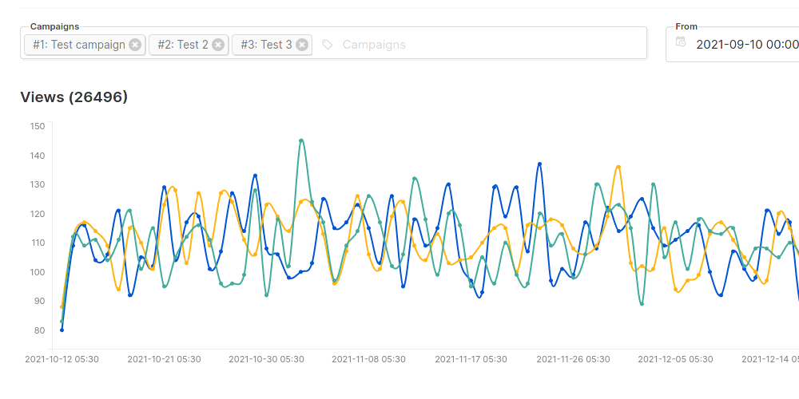Click the 2021-11-08 05:30 axis label
The height and width of the screenshot is (399, 799).
click(368, 360)
